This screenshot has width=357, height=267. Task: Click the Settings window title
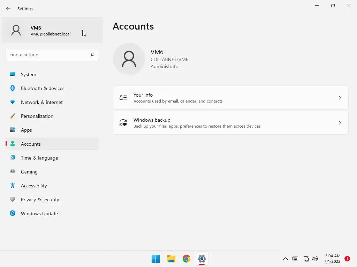pyautogui.click(x=25, y=9)
